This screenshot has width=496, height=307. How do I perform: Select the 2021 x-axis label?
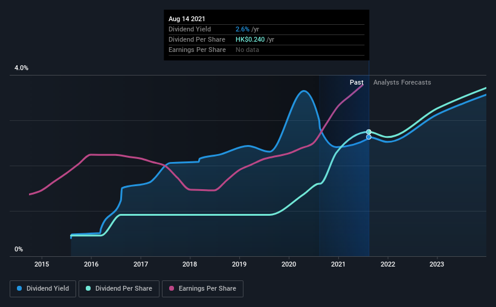338,264
